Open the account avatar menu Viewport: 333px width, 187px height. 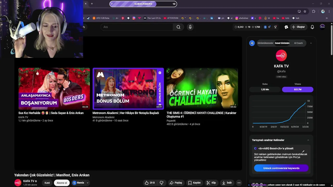pyautogui.click(x=322, y=27)
